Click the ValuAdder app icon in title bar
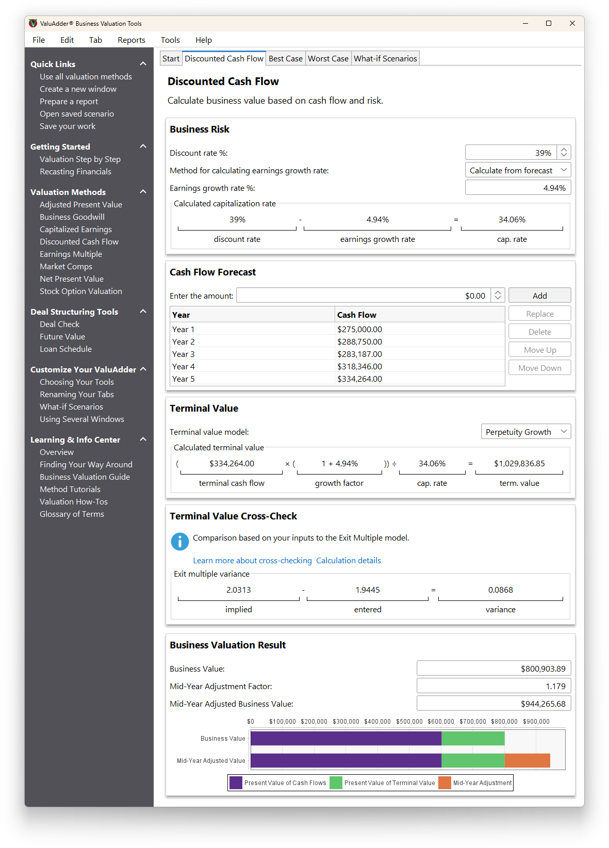 (33, 23)
